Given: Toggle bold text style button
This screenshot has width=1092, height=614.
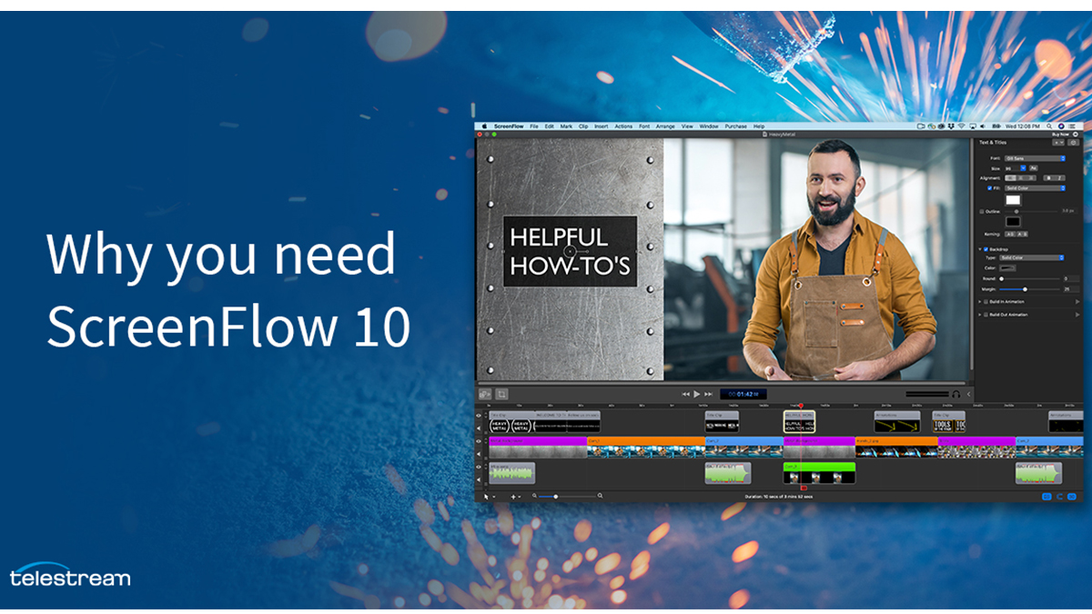Looking at the screenshot, I should click(x=1048, y=178).
